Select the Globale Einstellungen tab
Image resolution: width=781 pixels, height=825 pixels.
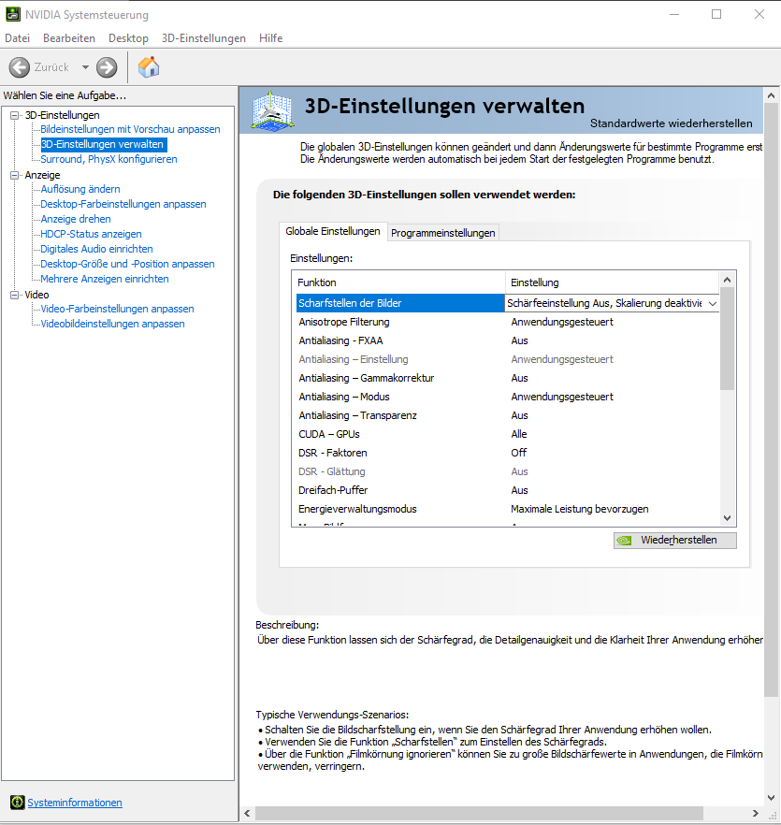333,231
